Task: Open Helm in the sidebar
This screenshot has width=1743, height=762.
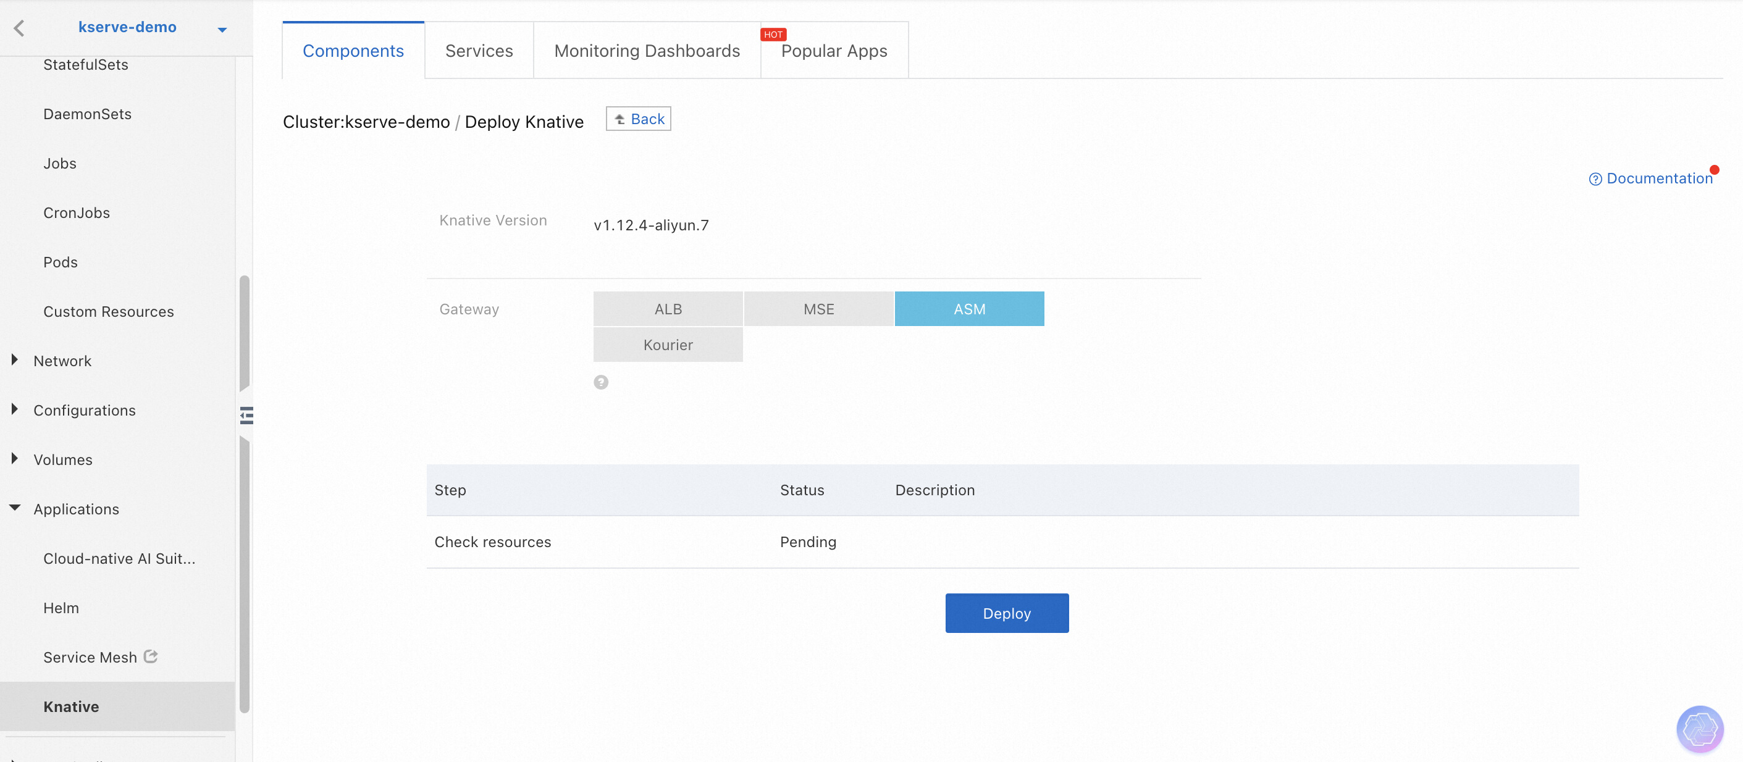Action: point(61,608)
